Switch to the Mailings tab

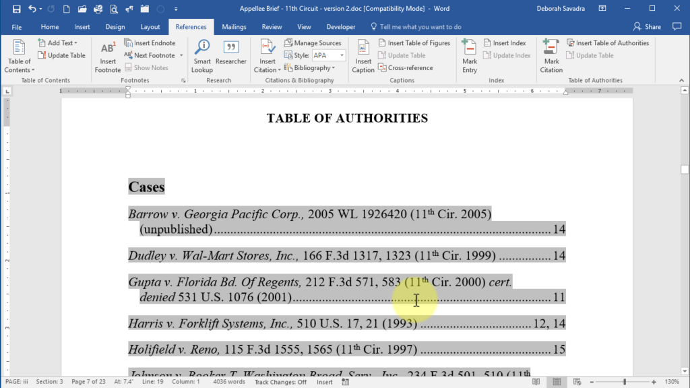[x=234, y=27]
